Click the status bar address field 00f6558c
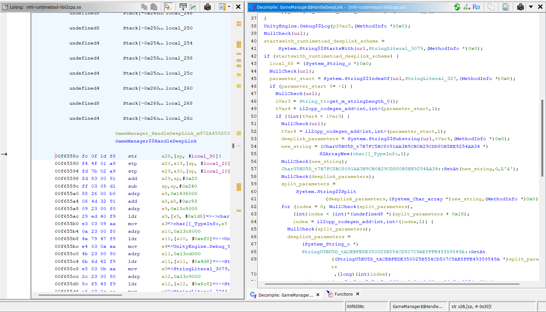This screenshot has height=312, width=546. [x=366, y=306]
